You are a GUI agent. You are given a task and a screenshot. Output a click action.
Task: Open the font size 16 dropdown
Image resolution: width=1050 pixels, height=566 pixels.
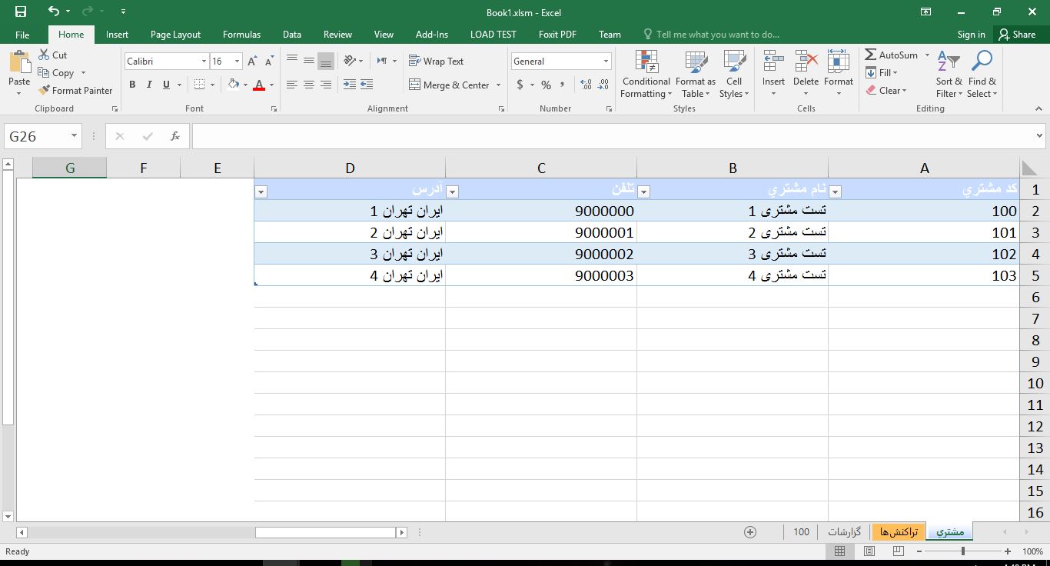tap(237, 62)
